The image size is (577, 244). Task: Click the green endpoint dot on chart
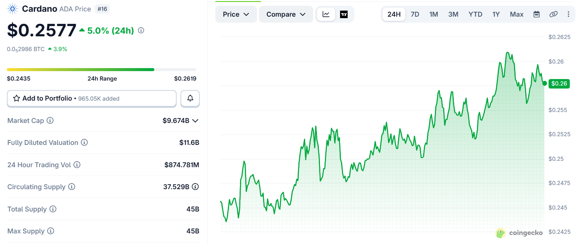tap(545, 83)
